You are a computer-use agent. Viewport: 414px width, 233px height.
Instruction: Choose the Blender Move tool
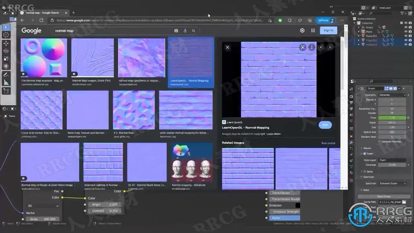(6, 43)
